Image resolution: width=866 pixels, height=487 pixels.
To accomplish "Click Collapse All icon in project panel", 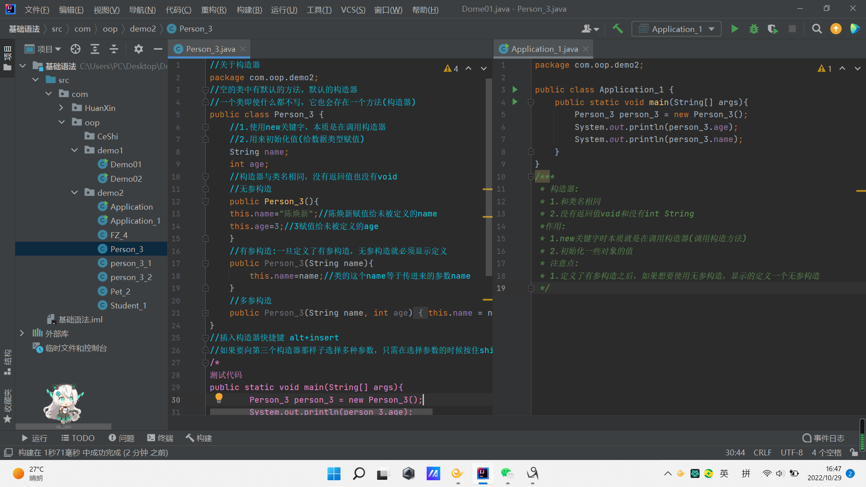I will tap(114, 49).
